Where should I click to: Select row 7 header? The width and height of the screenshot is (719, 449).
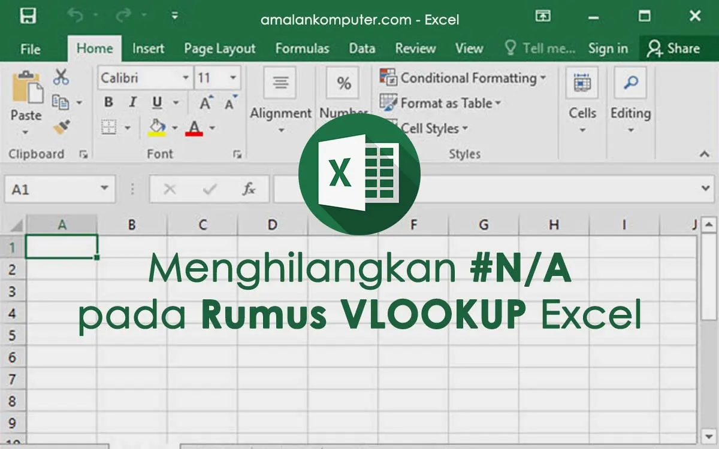pyautogui.click(x=12, y=379)
